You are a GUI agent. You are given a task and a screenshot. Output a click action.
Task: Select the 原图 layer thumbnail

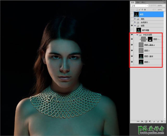(136, 14)
